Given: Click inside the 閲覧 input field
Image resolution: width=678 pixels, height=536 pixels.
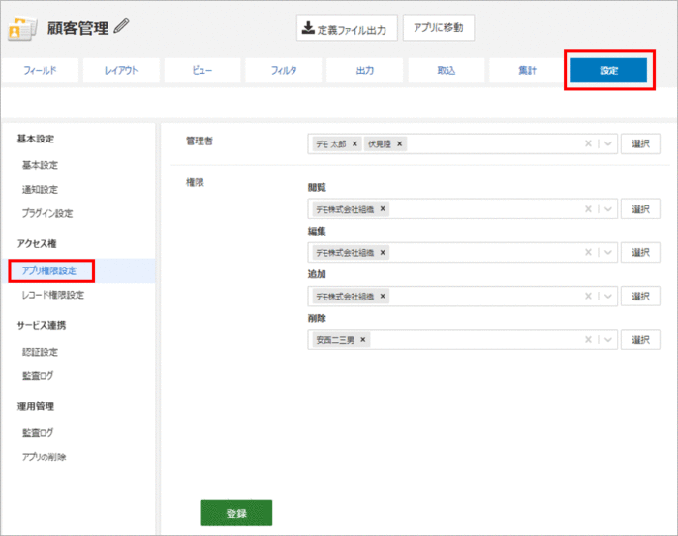Looking at the screenshot, I should point(462,209).
